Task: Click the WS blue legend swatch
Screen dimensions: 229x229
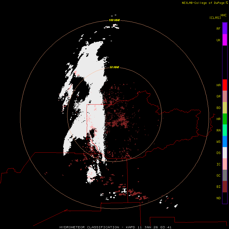Action: coord(225,141)
